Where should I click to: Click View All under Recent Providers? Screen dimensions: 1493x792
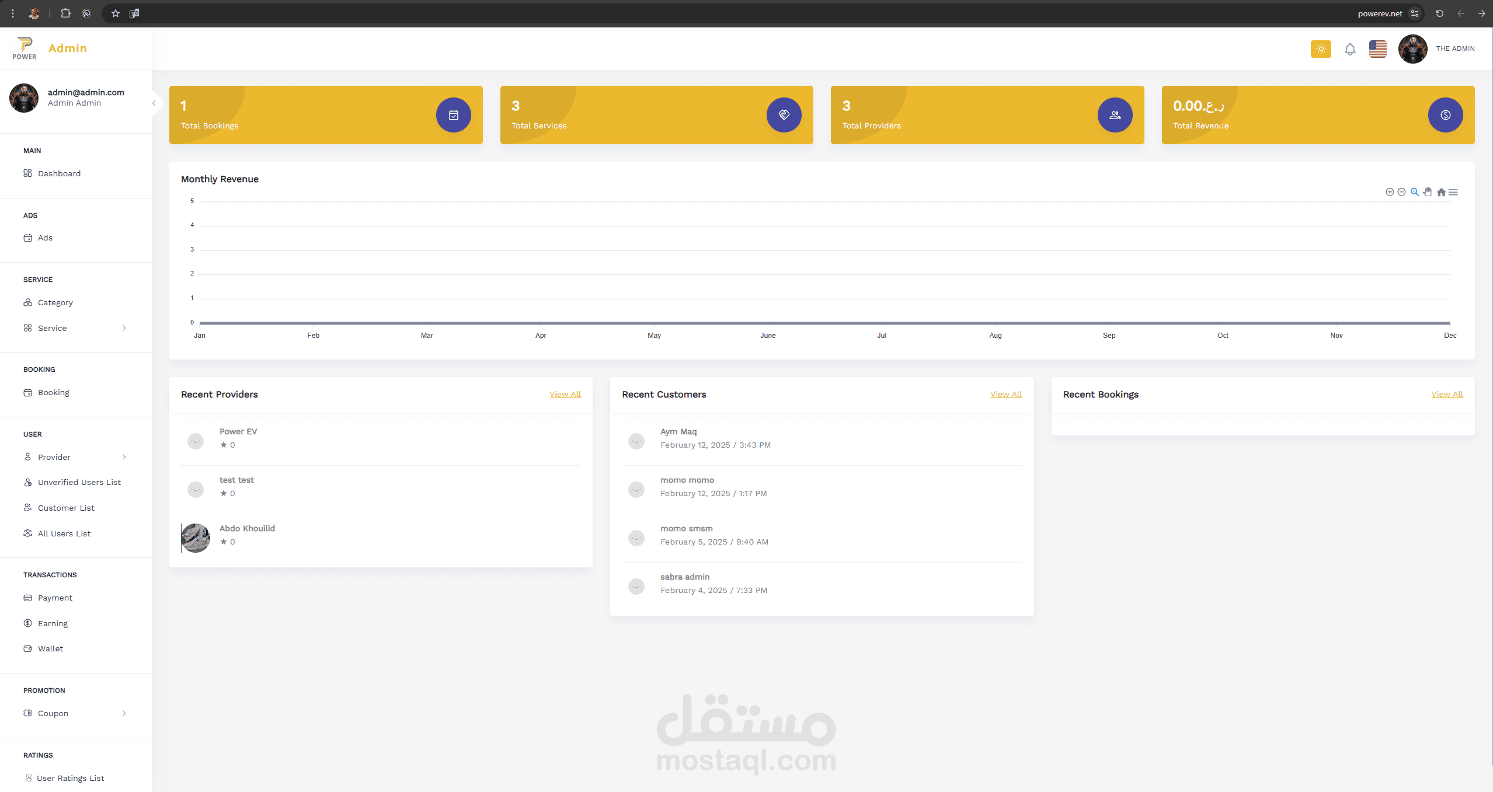[565, 394]
